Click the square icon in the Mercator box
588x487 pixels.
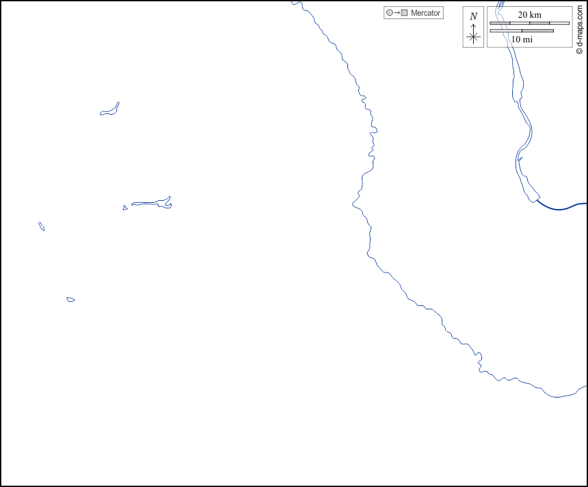pos(404,13)
